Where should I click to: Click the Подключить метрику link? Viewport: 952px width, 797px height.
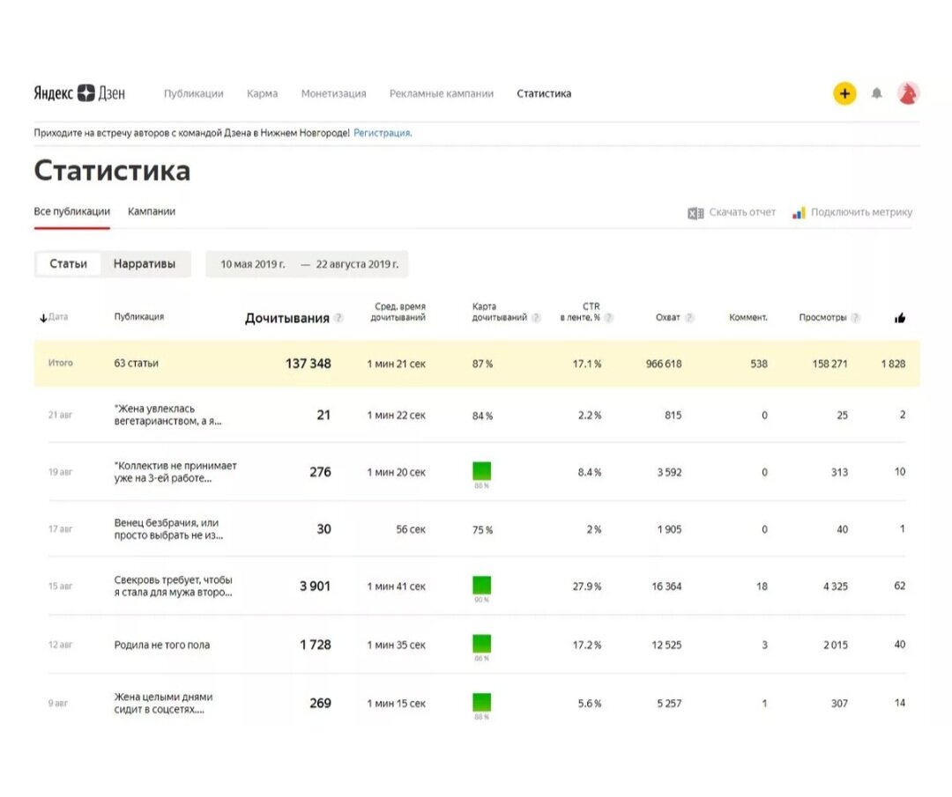pyautogui.click(x=861, y=212)
